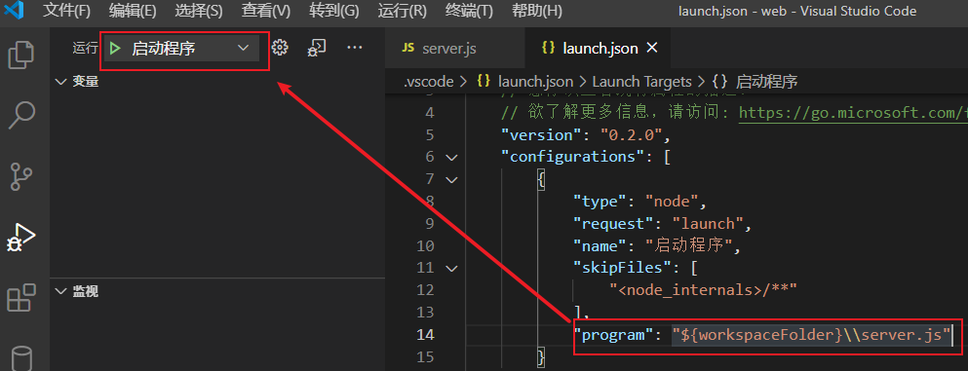
Task: Open the 查看(V) menu
Action: [265, 11]
